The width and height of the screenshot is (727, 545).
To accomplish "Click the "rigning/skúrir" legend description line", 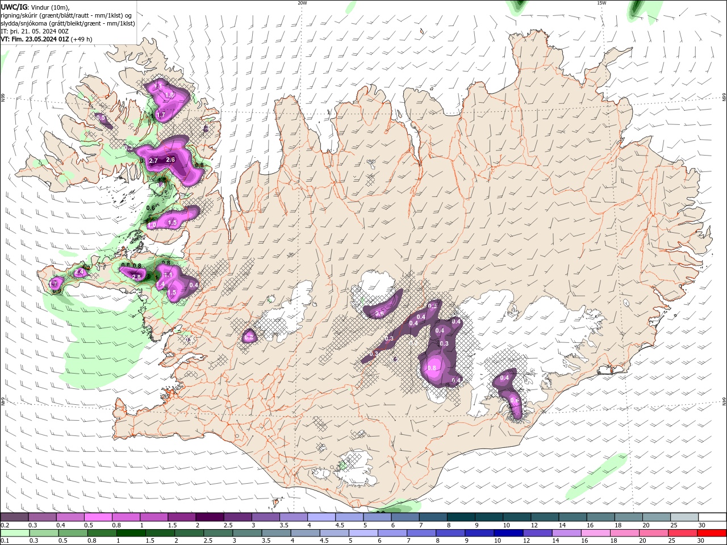I will coord(67,15).
